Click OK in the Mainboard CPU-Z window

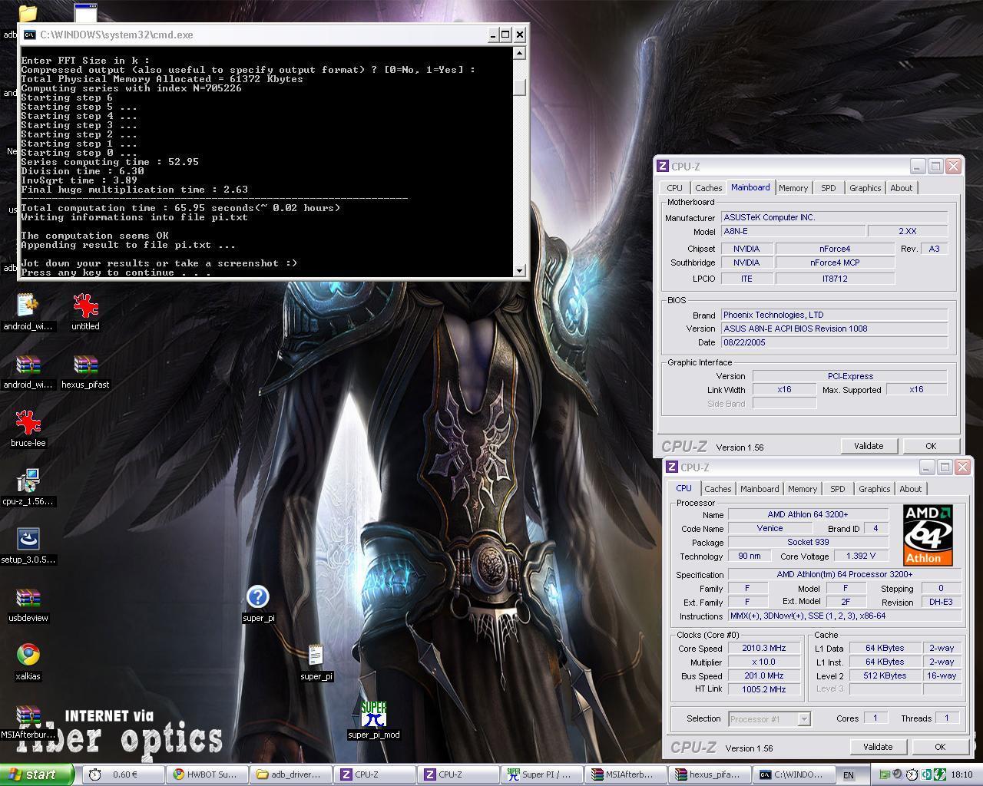pos(931,446)
